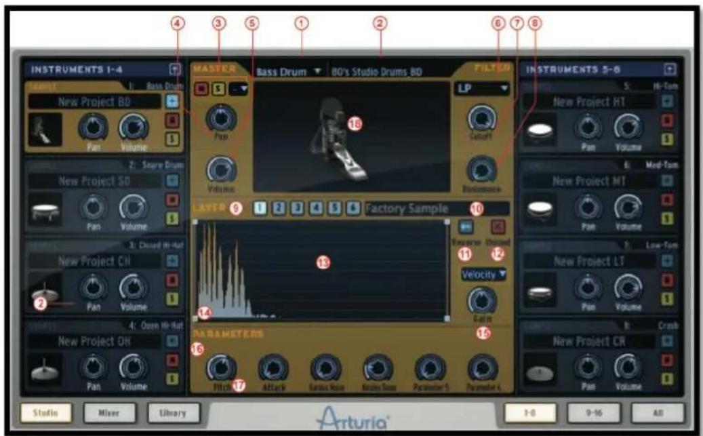703x436 pixels.
Task: Solo the Bass Drum instrument
Action: (172, 139)
